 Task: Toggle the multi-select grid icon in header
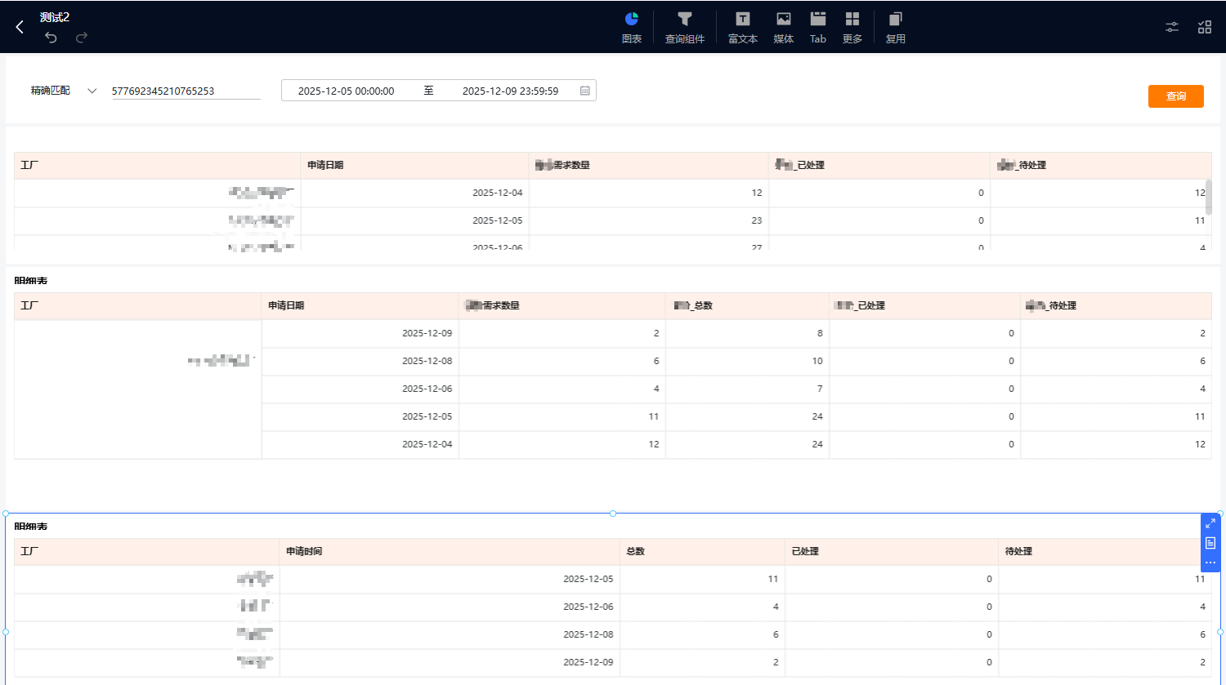coord(1204,27)
